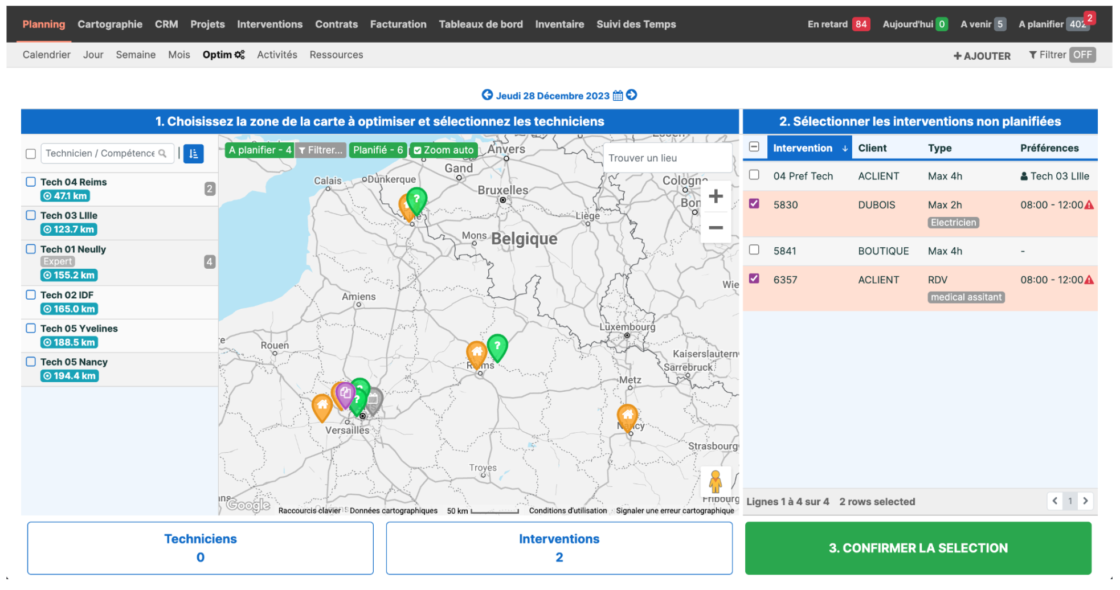This screenshot has width=1120, height=590.
Task: Go to next day arrow
Action: point(631,95)
